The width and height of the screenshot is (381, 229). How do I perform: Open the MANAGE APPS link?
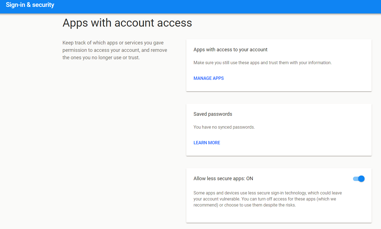point(208,78)
